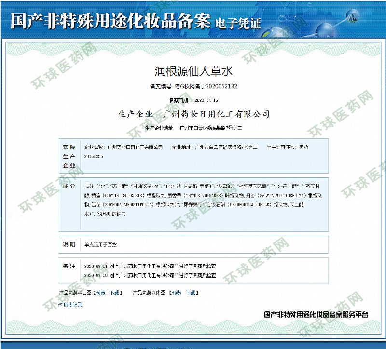Click the 国产非特殊用途化妆品备案 page header title

(110, 20)
